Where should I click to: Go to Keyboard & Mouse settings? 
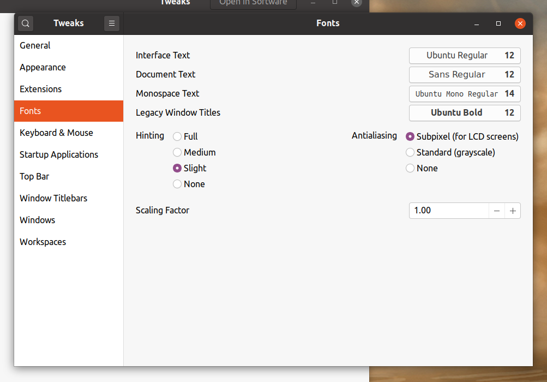click(x=56, y=133)
